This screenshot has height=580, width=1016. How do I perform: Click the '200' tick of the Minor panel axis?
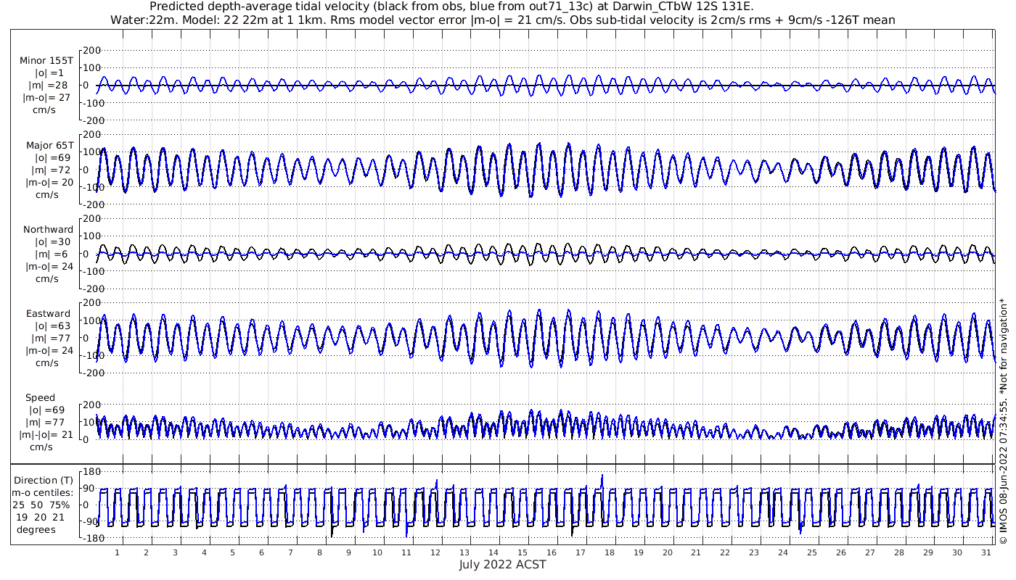(91, 51)
